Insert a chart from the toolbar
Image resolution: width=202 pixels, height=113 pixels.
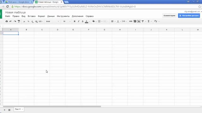pos(139,21)
